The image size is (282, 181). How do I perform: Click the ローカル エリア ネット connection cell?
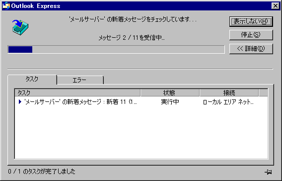click(x=228, y=102)
